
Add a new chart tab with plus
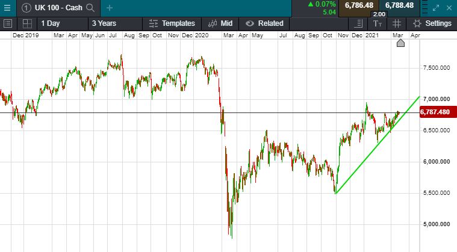coord(109,8)
